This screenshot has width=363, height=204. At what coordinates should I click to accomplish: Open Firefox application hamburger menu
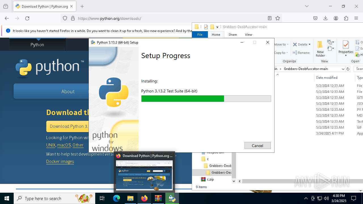(x=356, y=18)
